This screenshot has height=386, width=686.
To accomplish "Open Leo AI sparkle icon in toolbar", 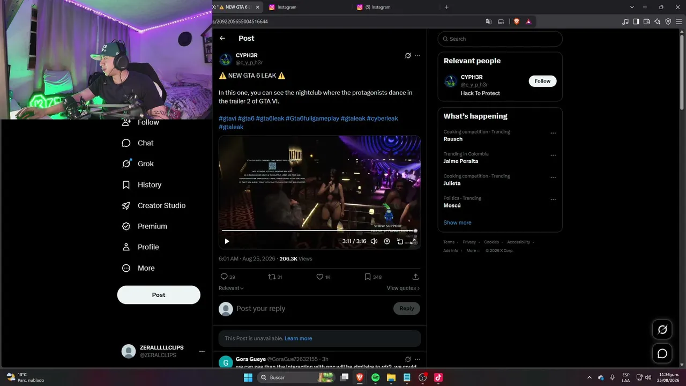I will [658, 21].
